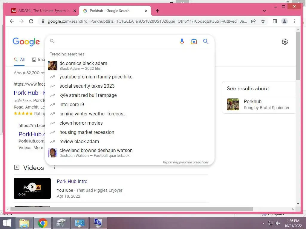Select kyle strait red bull rampage

130,95
